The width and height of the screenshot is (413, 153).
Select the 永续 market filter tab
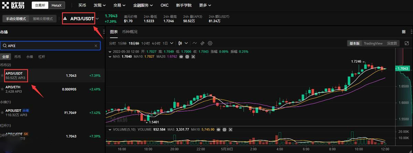click(30, 57)
